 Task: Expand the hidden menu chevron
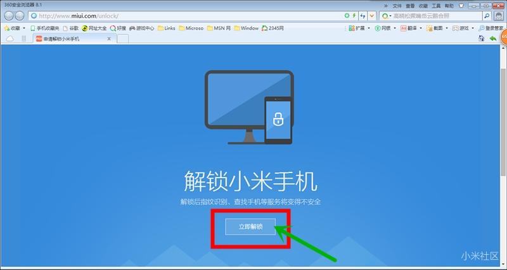(x=386, y=6)
